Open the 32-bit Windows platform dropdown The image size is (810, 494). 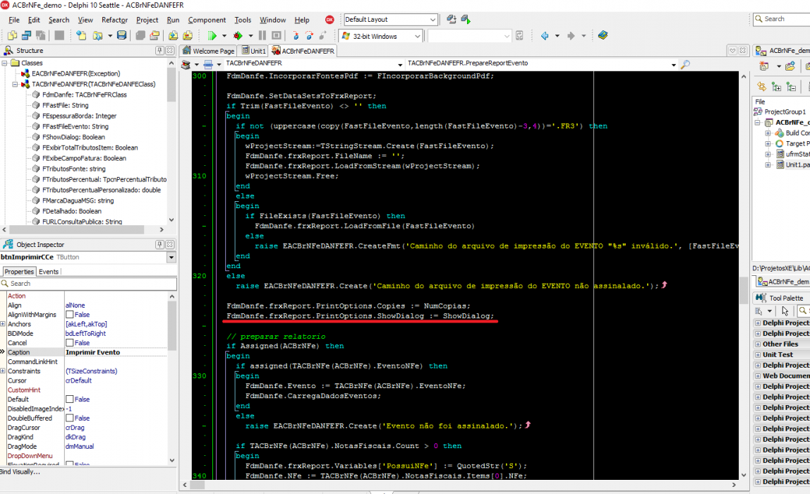pyautogui.click(x=417, y=36)
